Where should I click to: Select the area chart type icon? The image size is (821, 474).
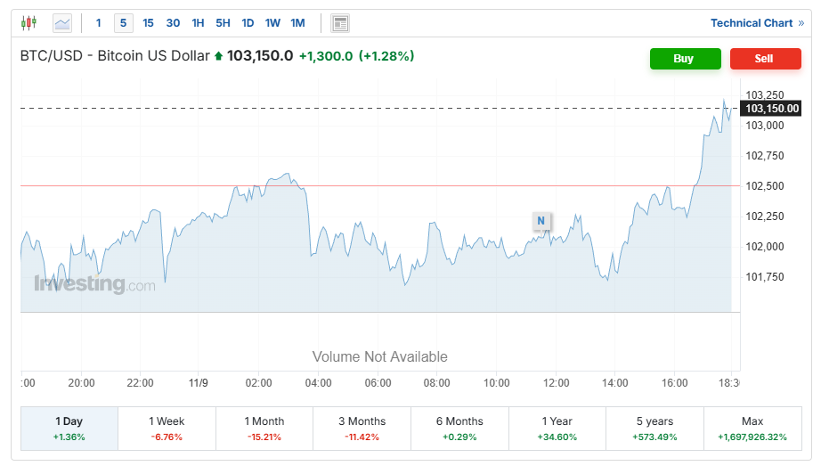coord(62,23)
